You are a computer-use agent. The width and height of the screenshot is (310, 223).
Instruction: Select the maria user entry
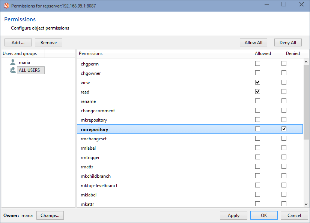tap(24, 62)
